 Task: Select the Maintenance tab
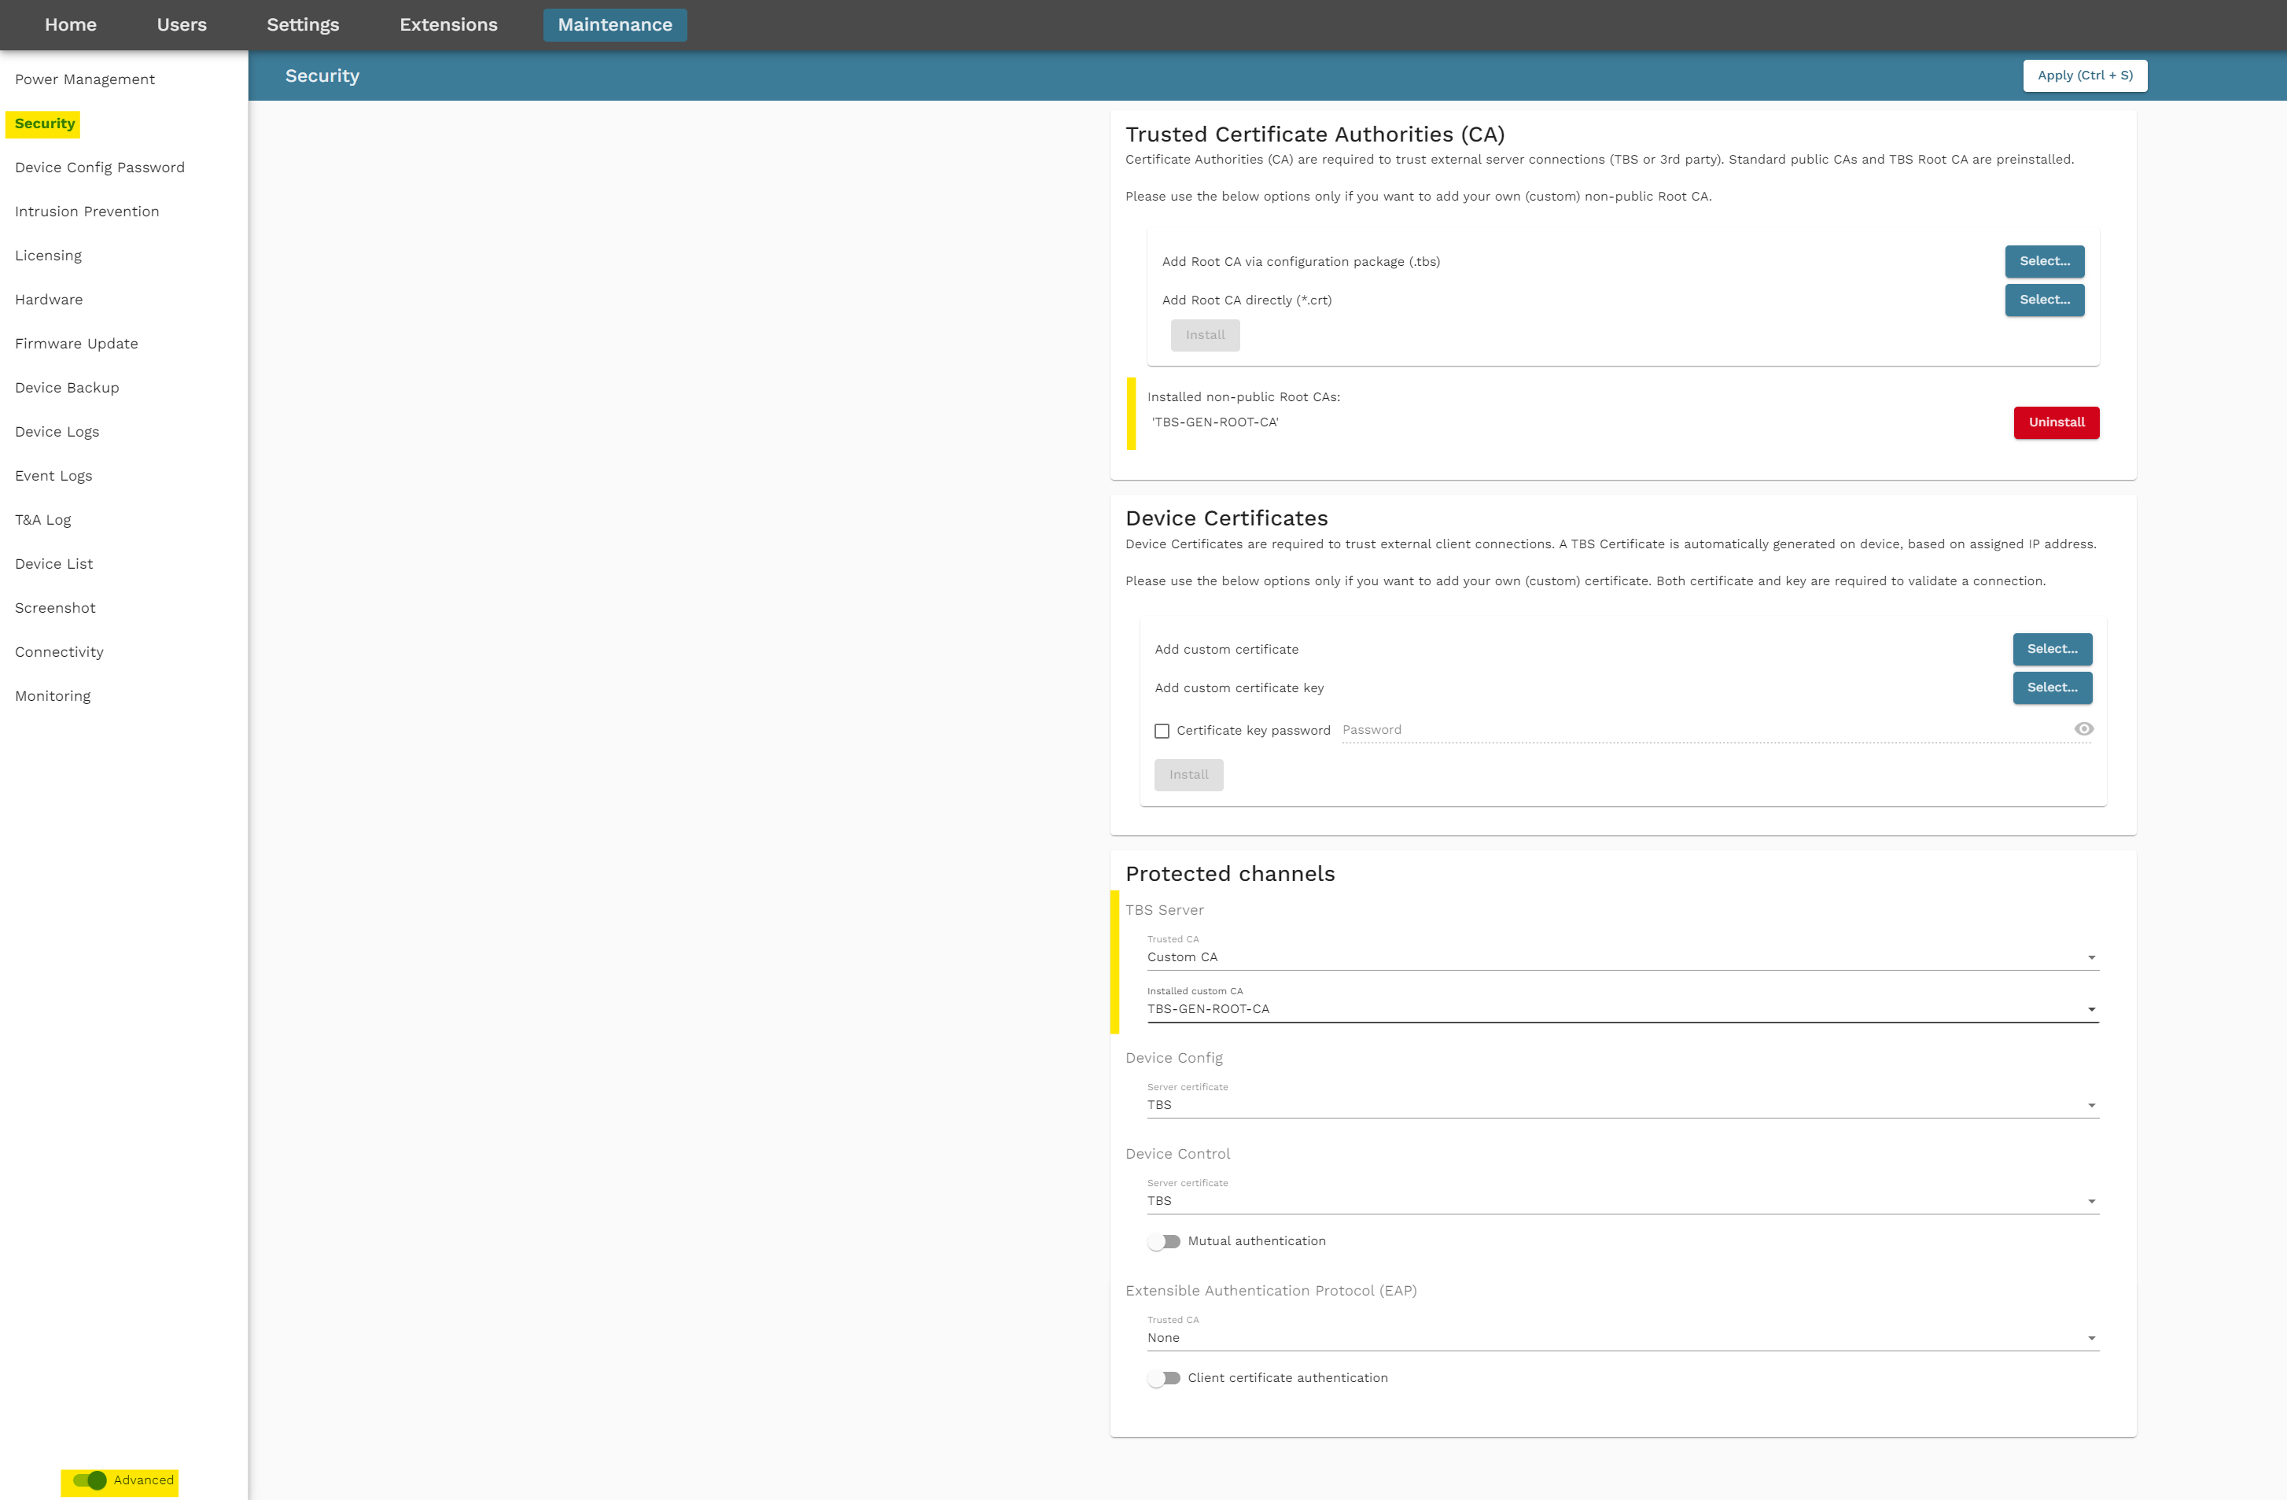click(x=615, y=25)
